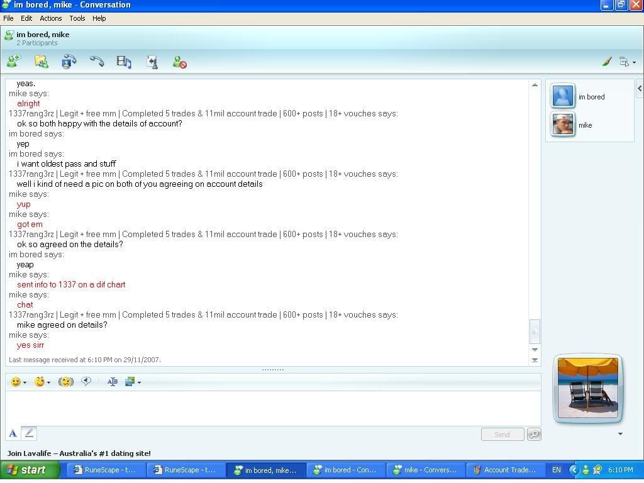Switch to the im bored - Conversation taskbar window
Screen dimensions: 644x483
(x=346, y=470)
